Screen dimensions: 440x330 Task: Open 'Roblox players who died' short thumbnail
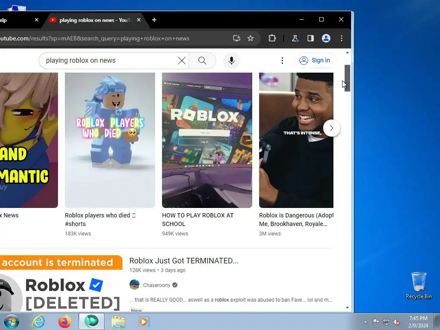pos(110,141)
